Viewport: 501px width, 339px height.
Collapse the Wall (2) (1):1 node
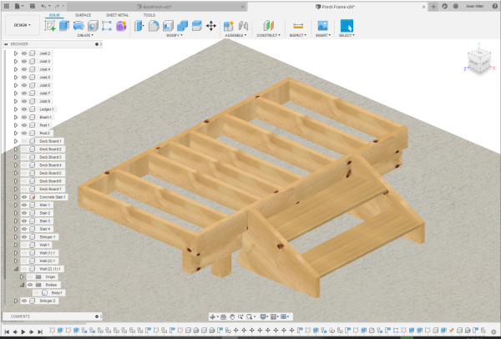coord(16,269)
